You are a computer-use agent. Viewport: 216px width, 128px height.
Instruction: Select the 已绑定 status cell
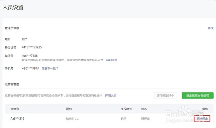coord(145,118)
